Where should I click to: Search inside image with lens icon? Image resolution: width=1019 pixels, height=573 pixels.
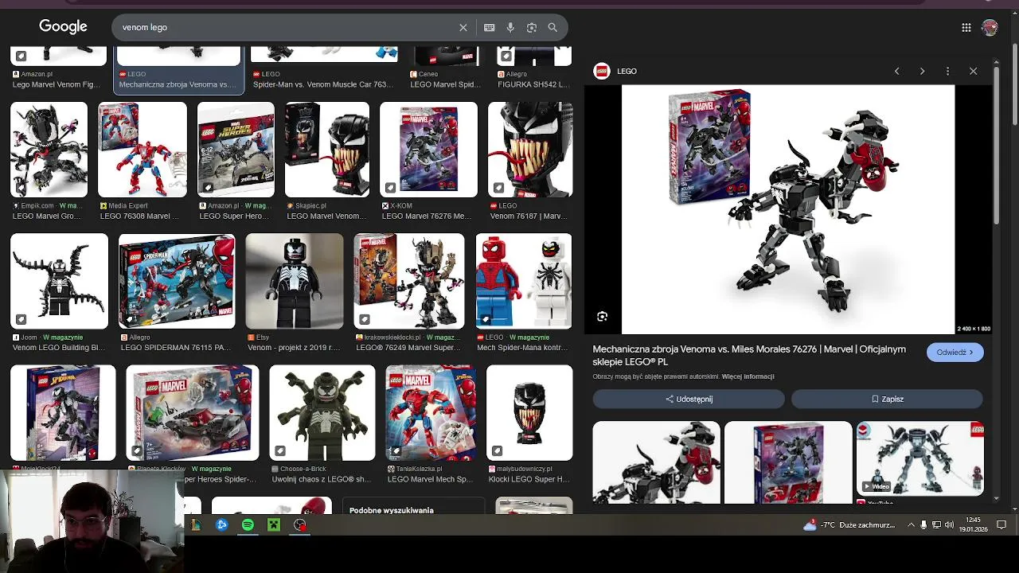pyautogui.click(x=603, y=317)
